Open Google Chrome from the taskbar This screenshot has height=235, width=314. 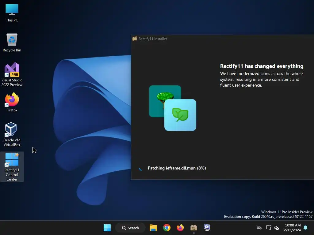[167, 228]
